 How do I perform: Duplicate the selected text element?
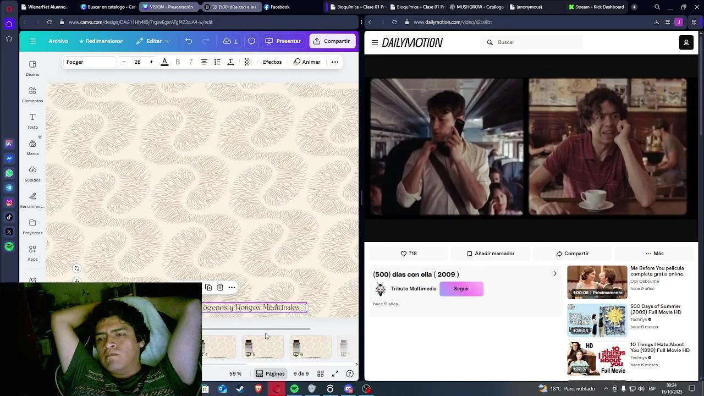[208, 287]
